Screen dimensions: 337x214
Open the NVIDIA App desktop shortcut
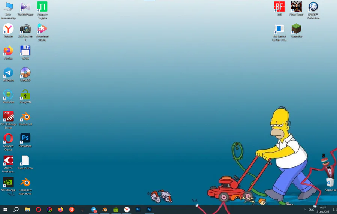point(8,184)
